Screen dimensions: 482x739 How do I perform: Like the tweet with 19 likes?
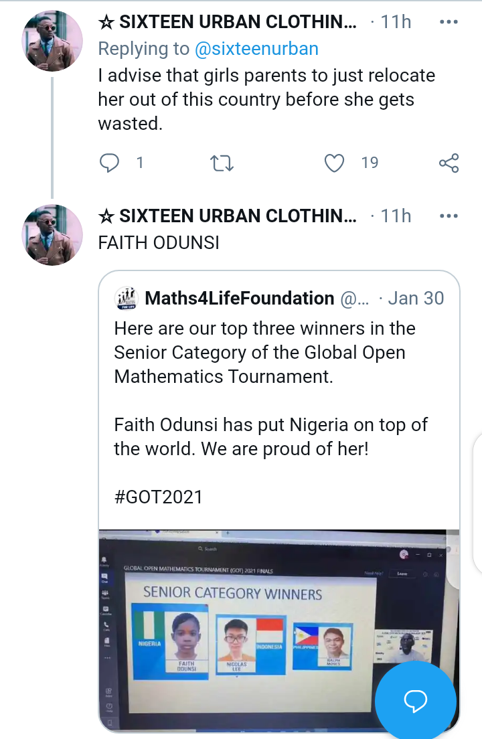click(335, 163)
